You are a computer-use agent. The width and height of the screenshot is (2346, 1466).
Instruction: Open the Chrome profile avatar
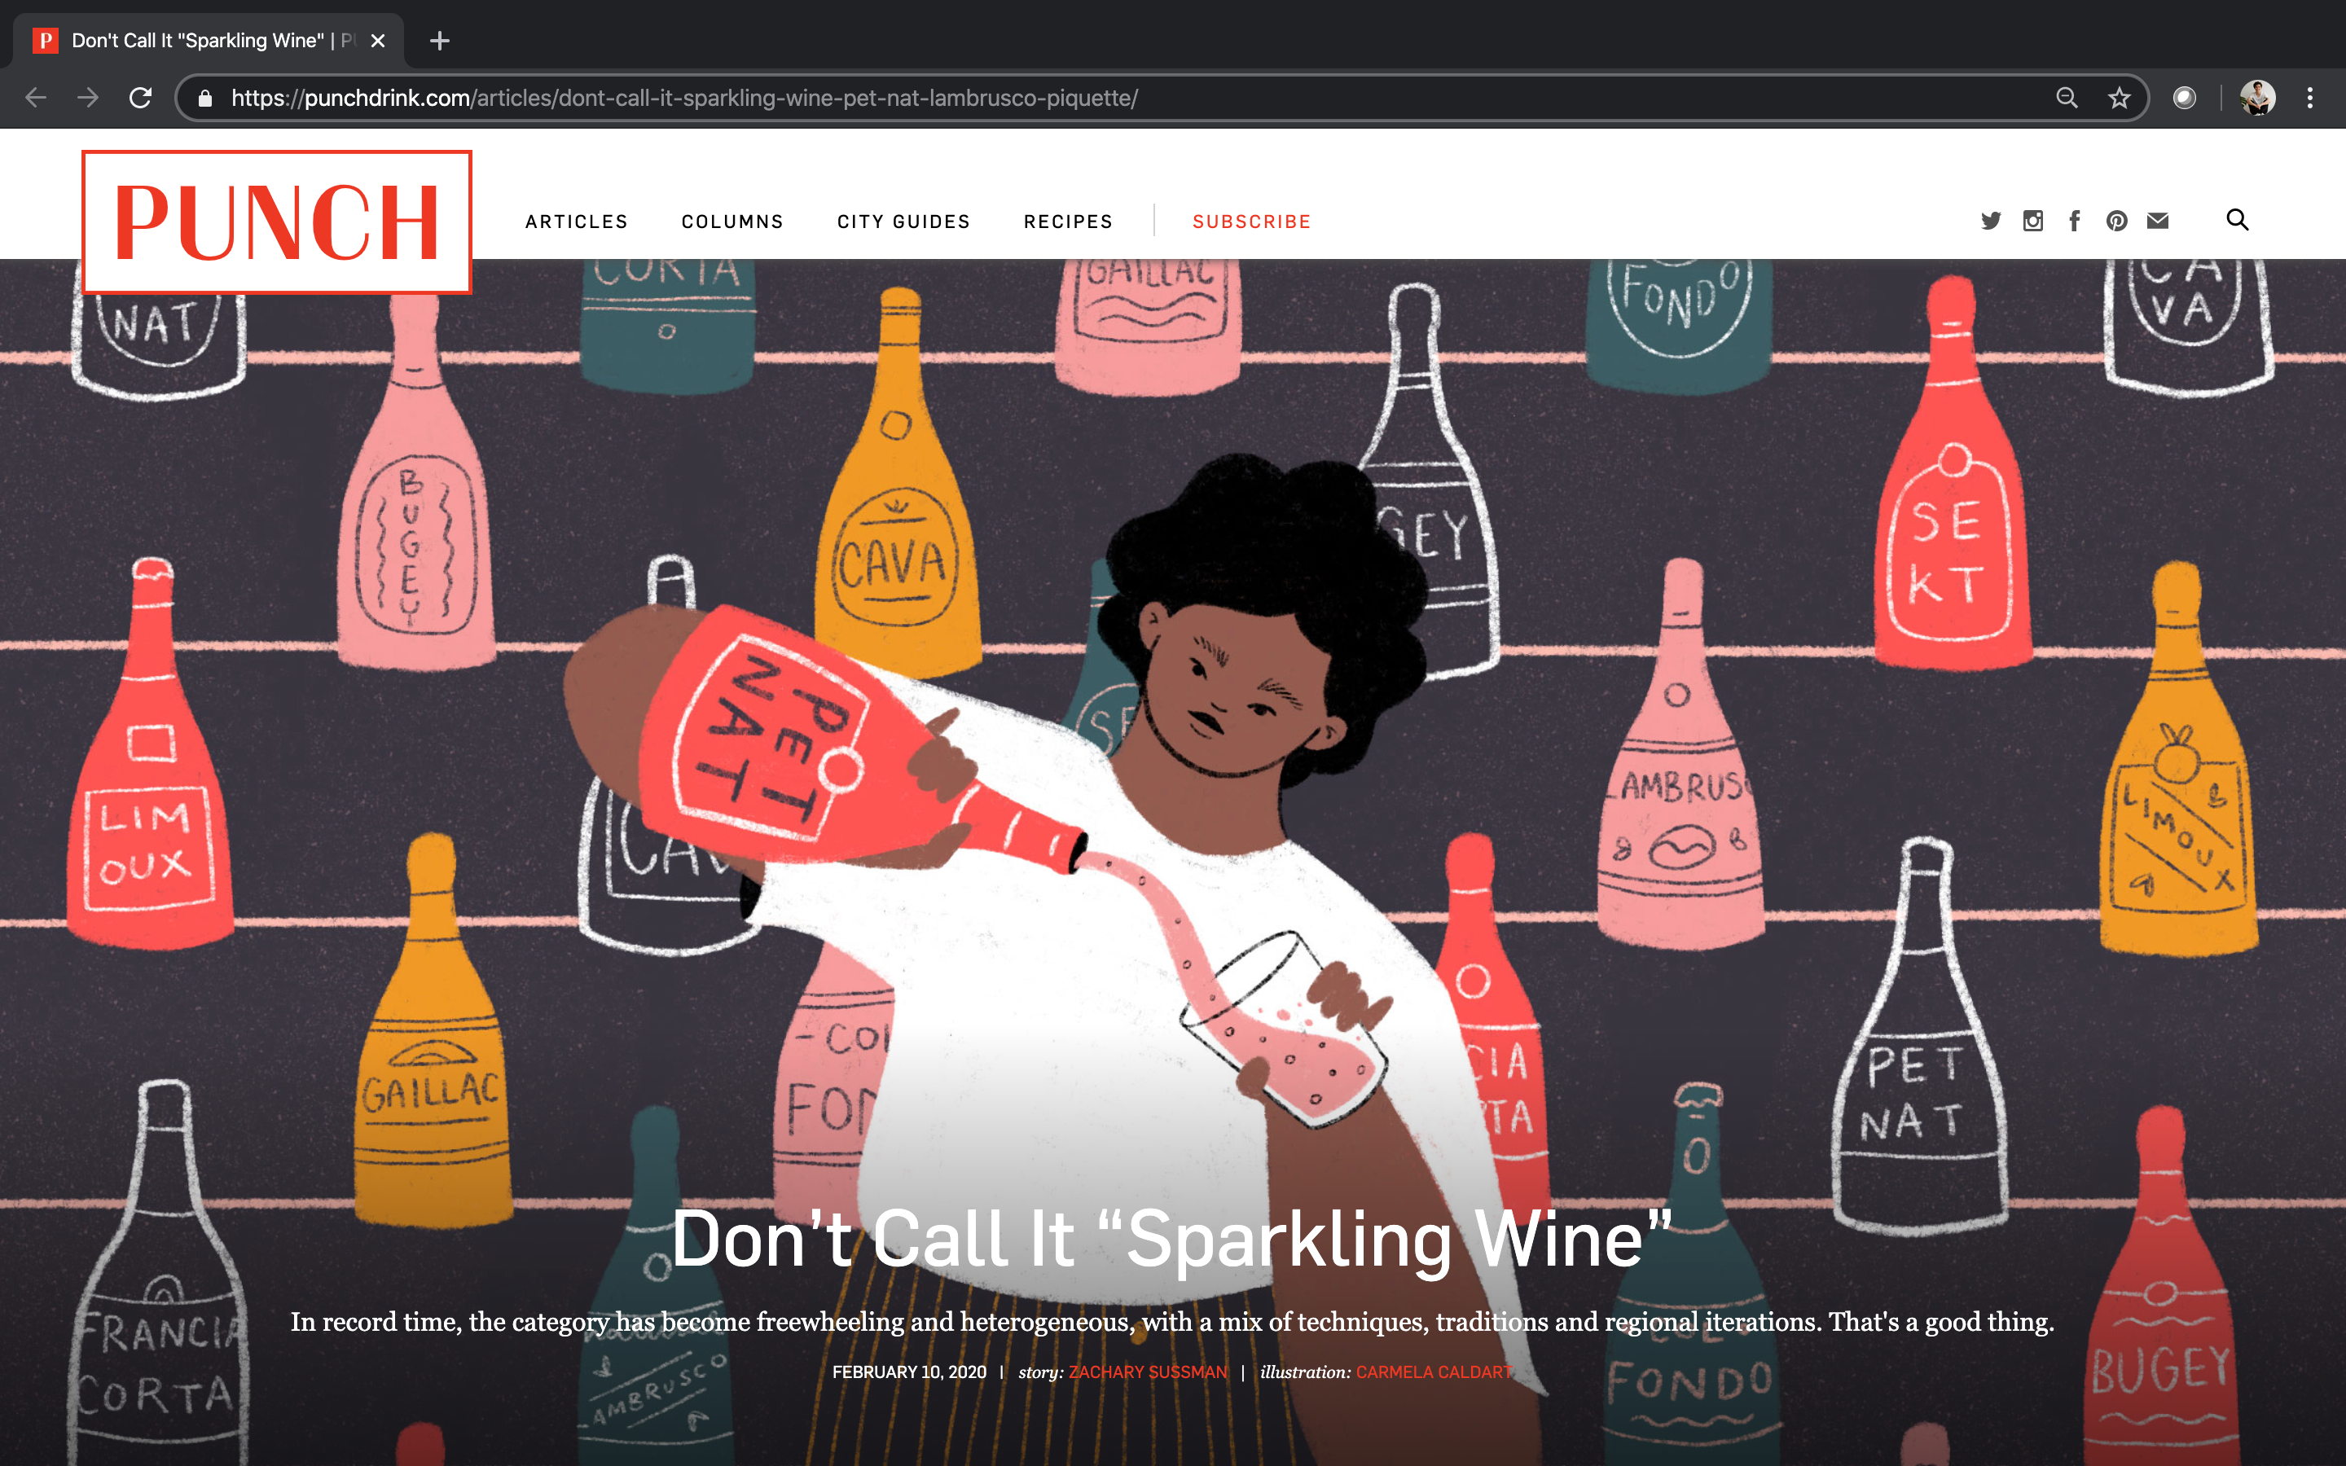point(2258,98)
